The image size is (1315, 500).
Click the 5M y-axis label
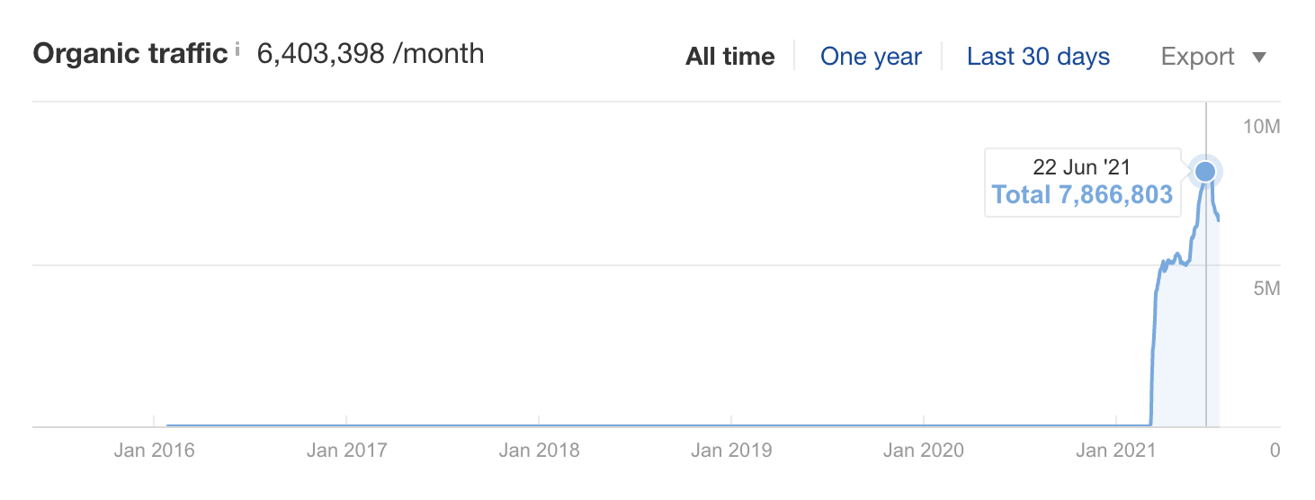pos(1266,289)
